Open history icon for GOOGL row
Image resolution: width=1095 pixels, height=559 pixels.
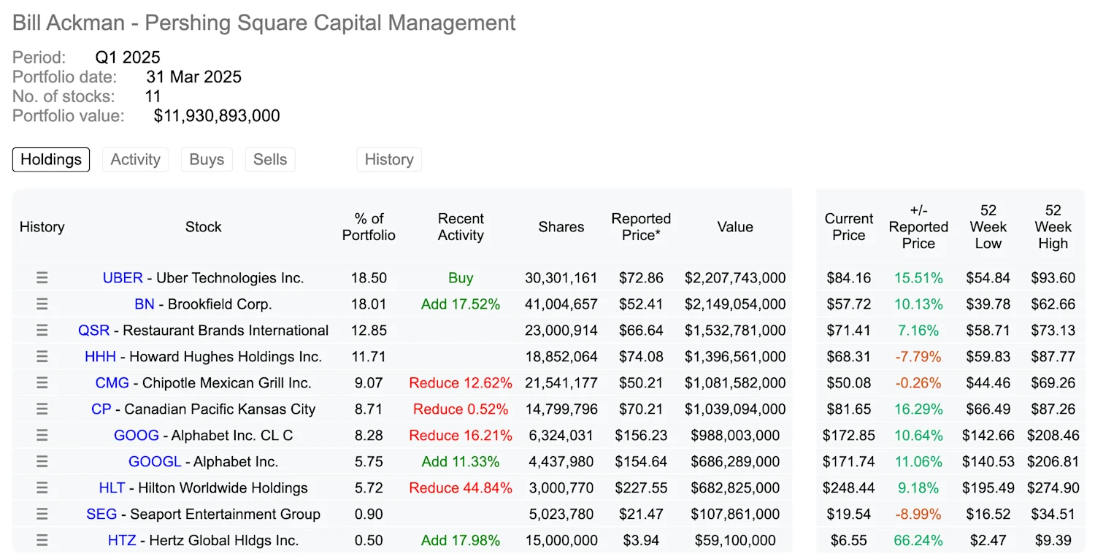tap(42, 462)
